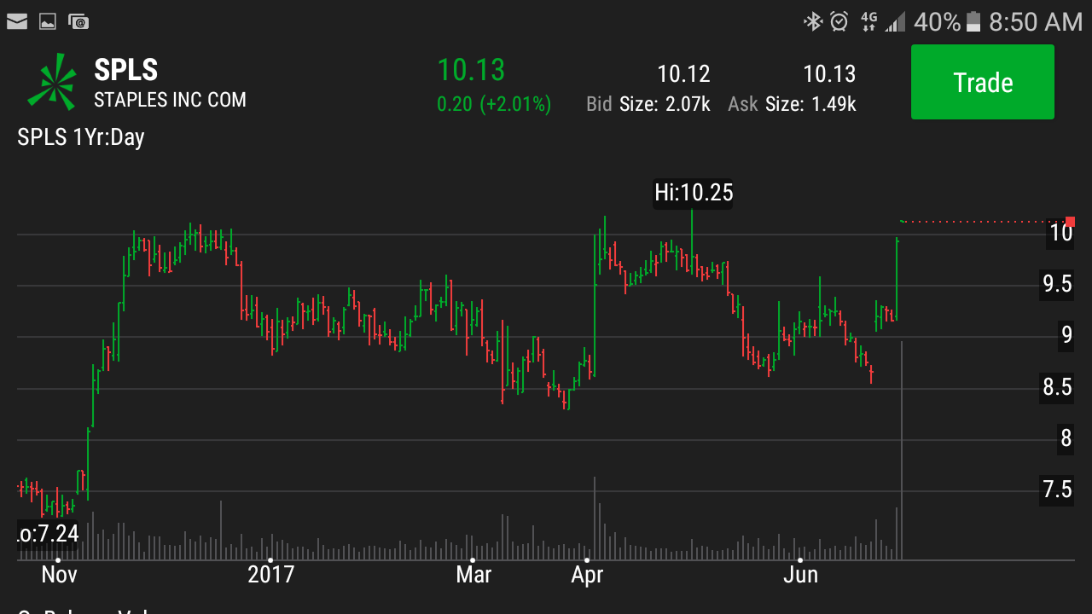Viewport: 1092px width, 614px height.
Task: Tap the image notification icon in status bar
Action: [48, 22]
